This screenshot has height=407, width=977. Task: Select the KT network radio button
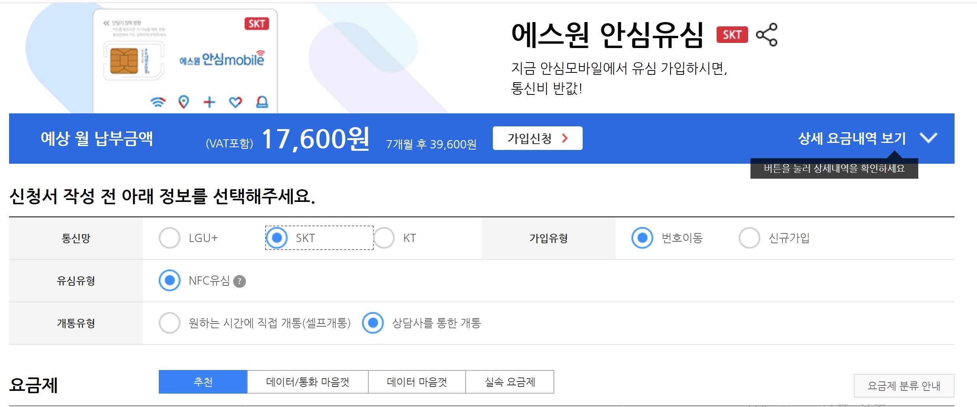tap(384, 238)
